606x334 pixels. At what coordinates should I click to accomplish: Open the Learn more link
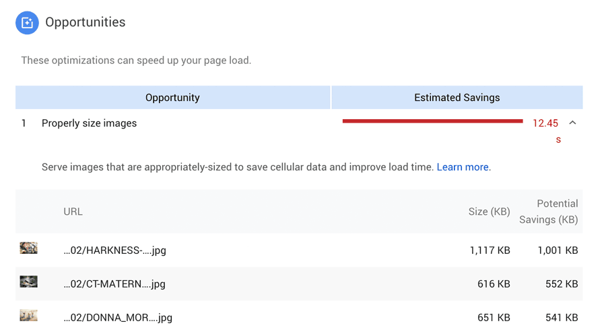tap(463, 167)
